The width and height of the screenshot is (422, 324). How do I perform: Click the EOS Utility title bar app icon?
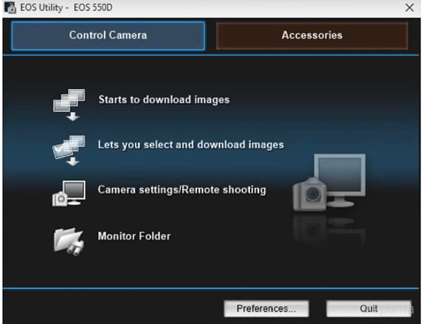click(8, 7)
